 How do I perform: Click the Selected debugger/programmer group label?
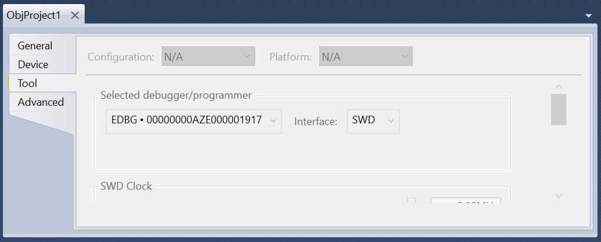pyautogui.click(x=176, y=95)
